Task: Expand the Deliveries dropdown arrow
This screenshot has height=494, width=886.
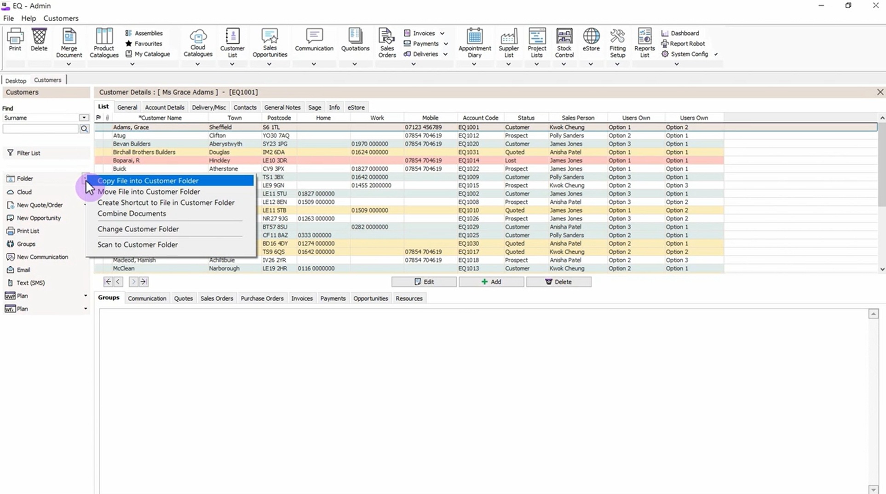Action: tap(445, 54)
